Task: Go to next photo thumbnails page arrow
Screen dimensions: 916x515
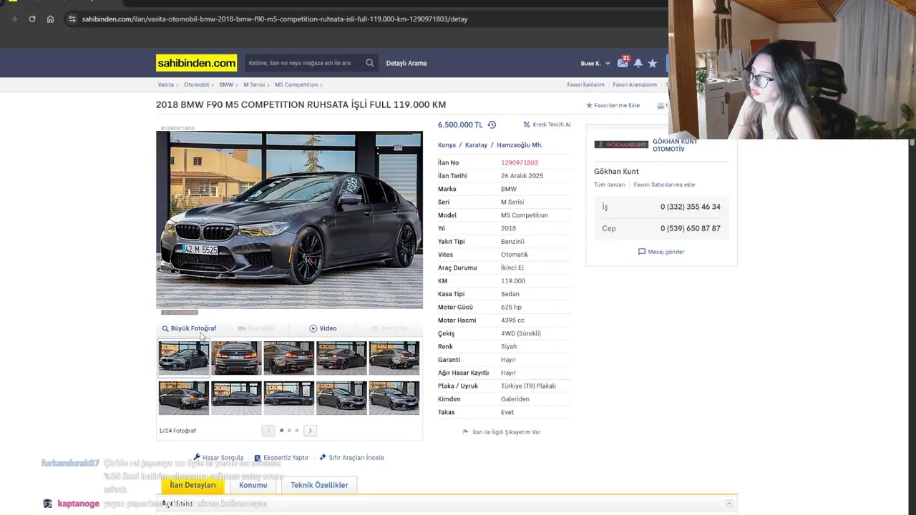Action: pos(310,431)
